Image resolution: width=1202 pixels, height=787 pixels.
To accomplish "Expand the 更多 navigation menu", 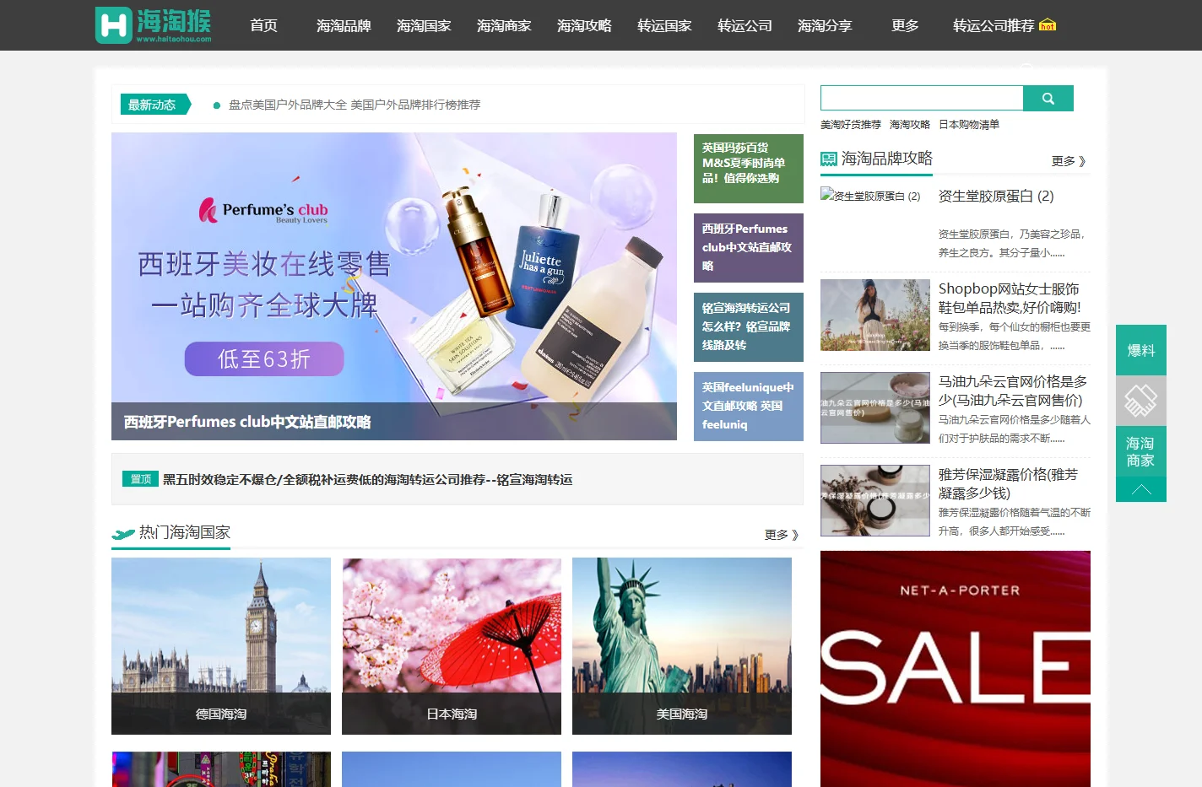I will [905, 25].
